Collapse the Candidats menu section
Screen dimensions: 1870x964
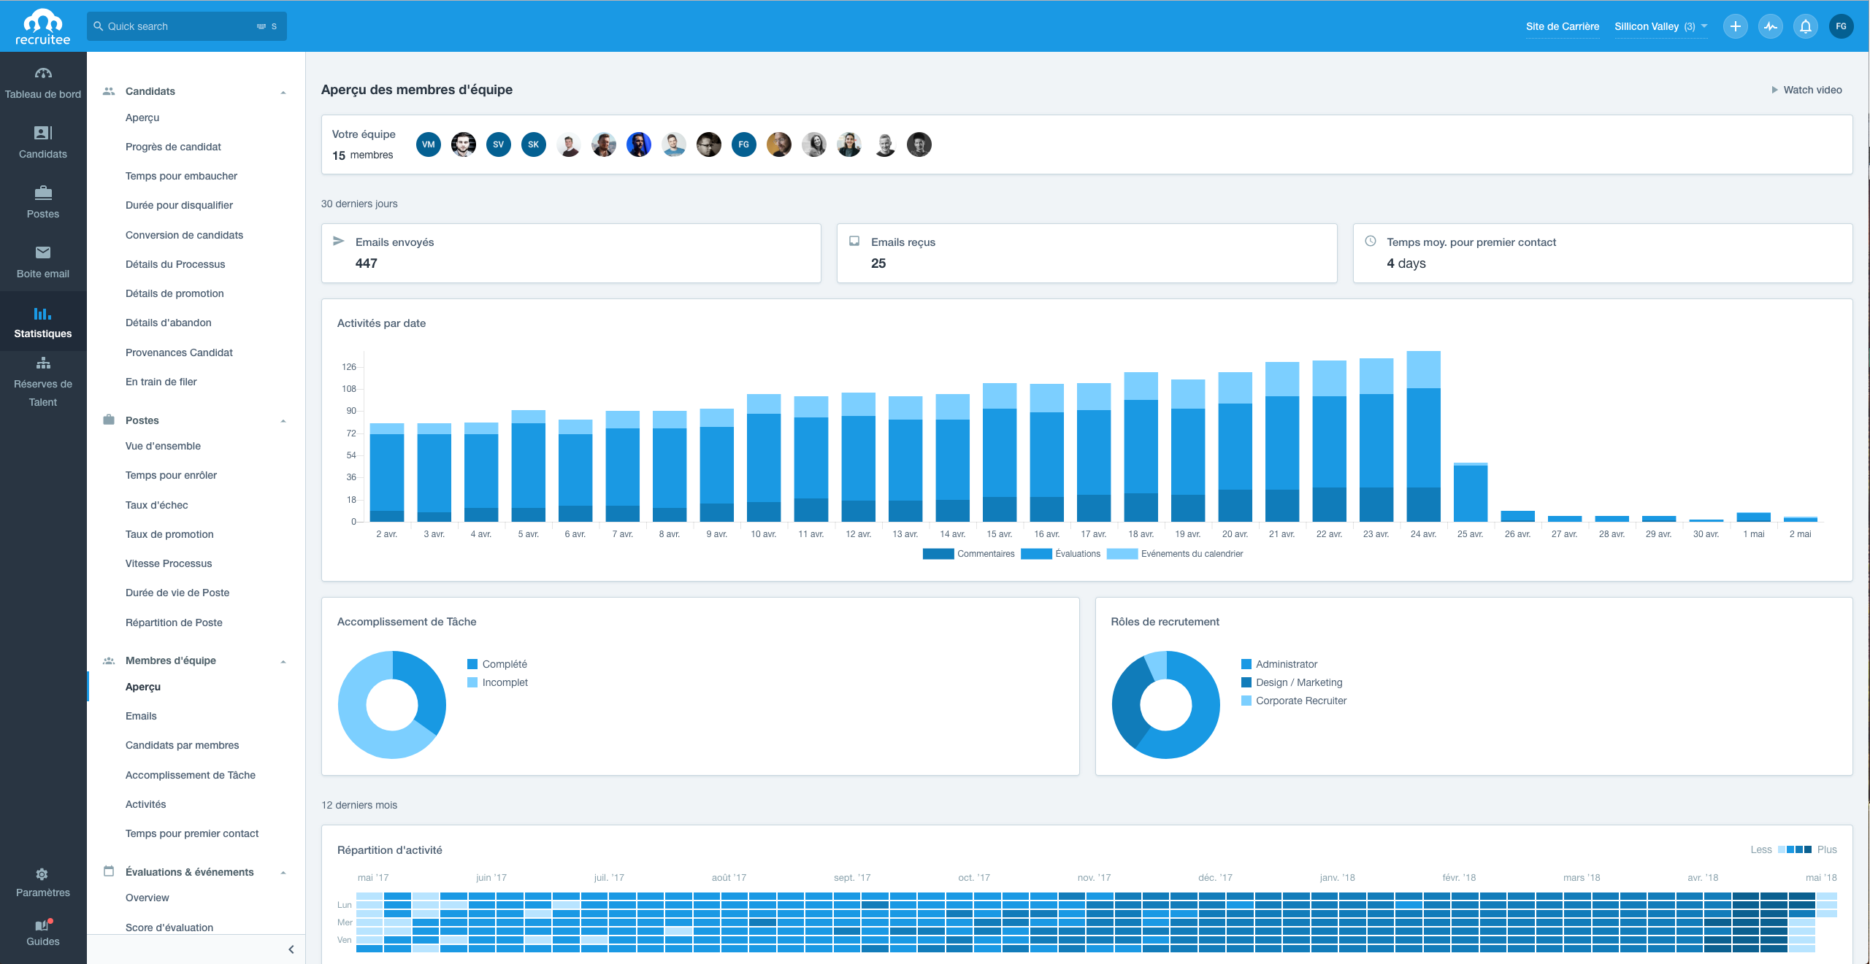[283, 92]
